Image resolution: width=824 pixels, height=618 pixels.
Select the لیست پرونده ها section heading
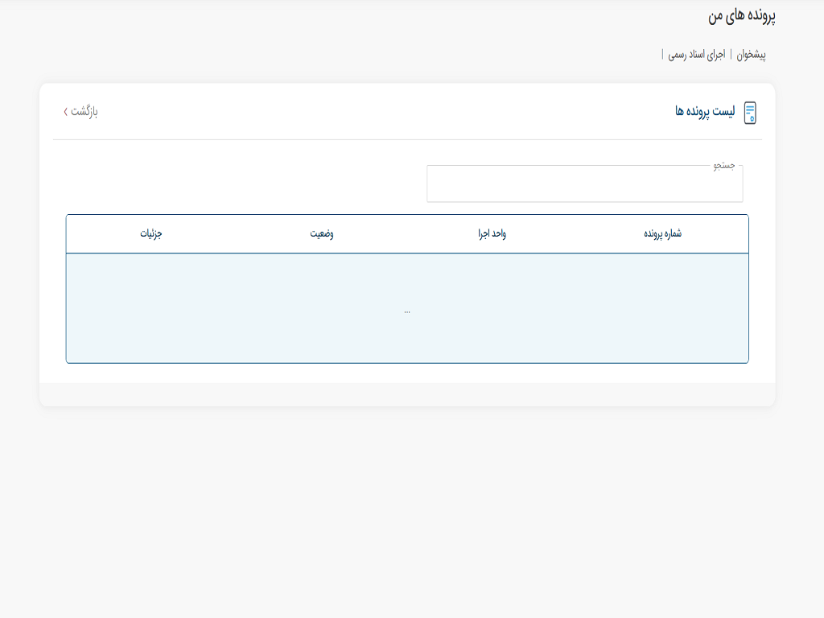(705, 111)
